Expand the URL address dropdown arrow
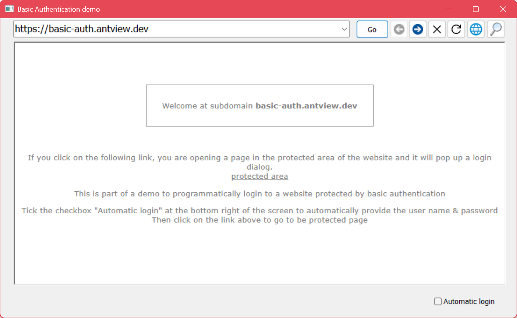Viewport: 517px width, 318px height. pos(344,29)
